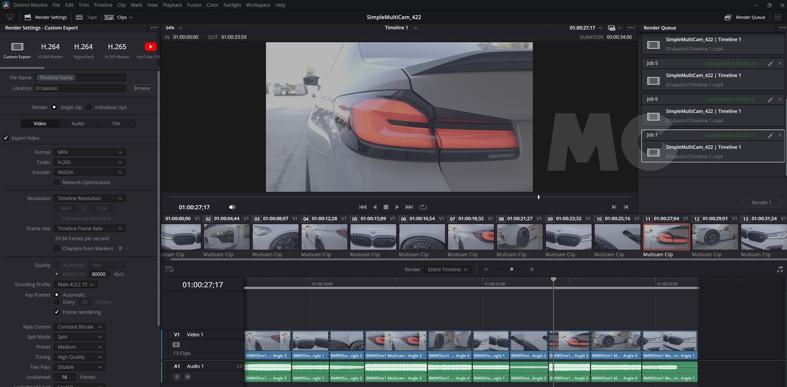Viewport: 787px width, 387px height.
Task: Click the Render 1 button
Action: (761, 202)
